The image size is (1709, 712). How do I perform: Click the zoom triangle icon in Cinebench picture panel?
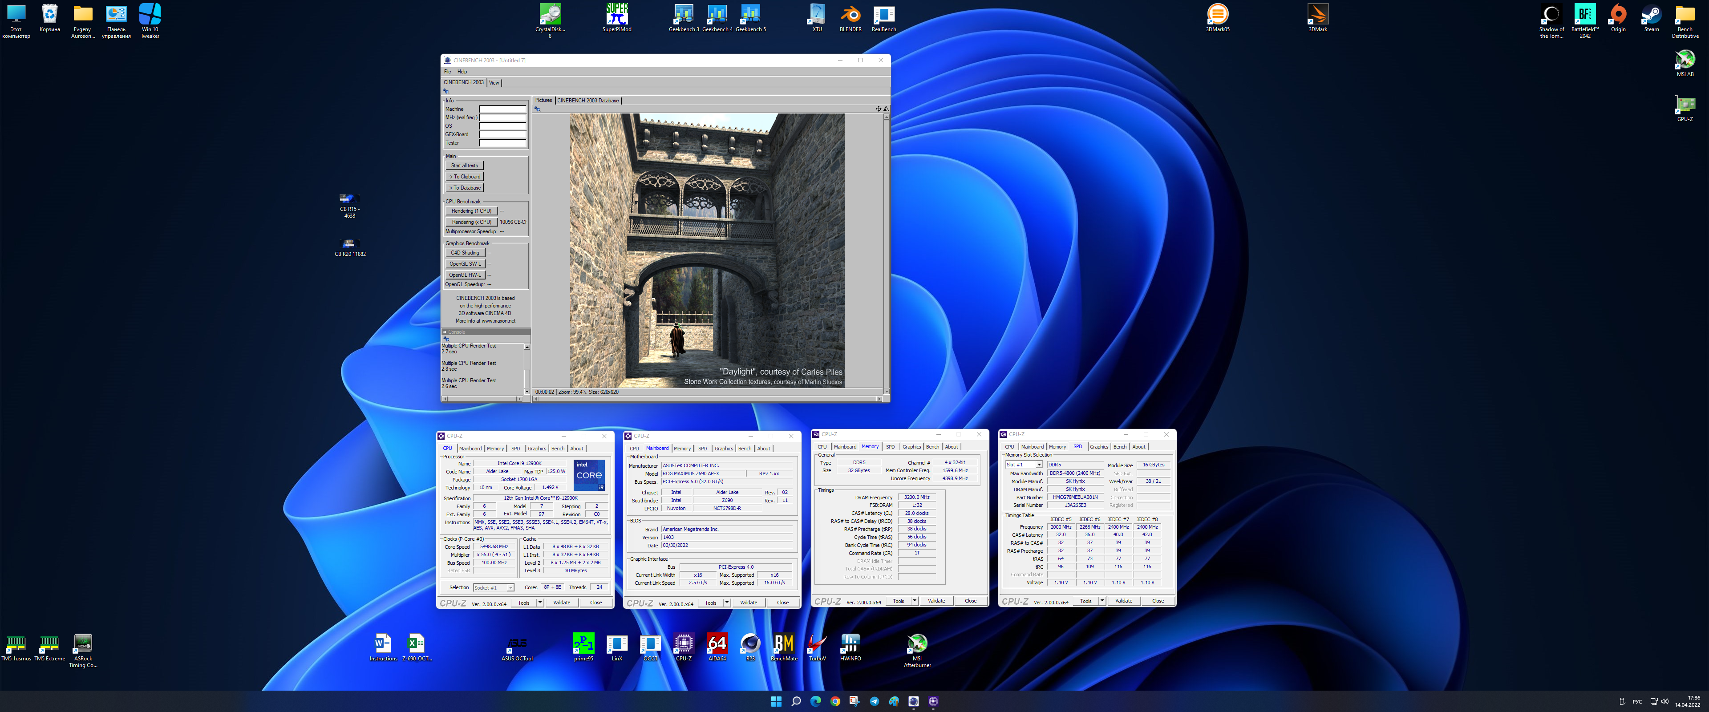[x=886, y=109]
